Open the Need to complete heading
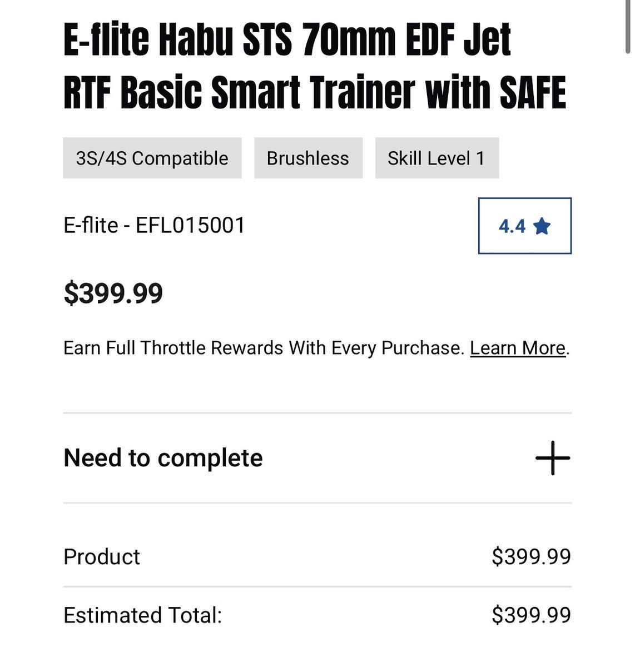 [163, 458]
